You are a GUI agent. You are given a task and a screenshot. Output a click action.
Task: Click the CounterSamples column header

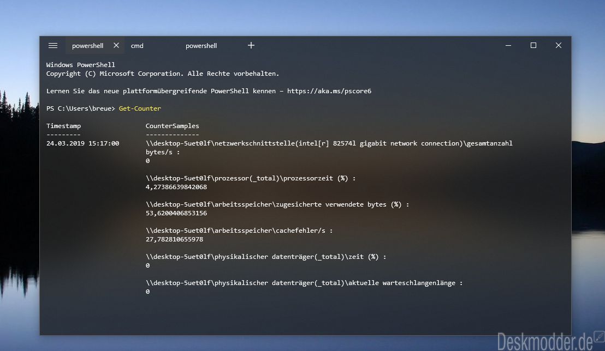point(173,126)
